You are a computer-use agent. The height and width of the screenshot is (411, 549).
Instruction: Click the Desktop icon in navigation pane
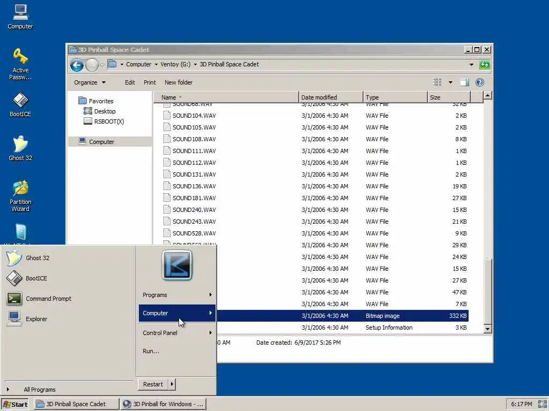[x=88, y=111]
